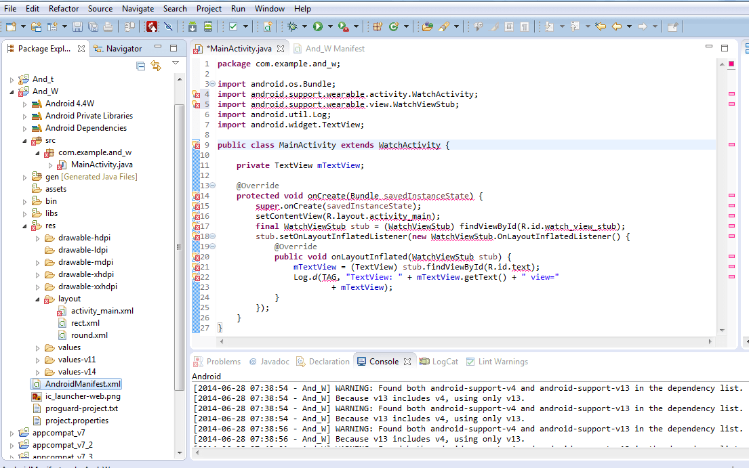The width and height of the screenshot is (749, 468).
Task: Collapse the layout folder in tree
Action: 38,299
